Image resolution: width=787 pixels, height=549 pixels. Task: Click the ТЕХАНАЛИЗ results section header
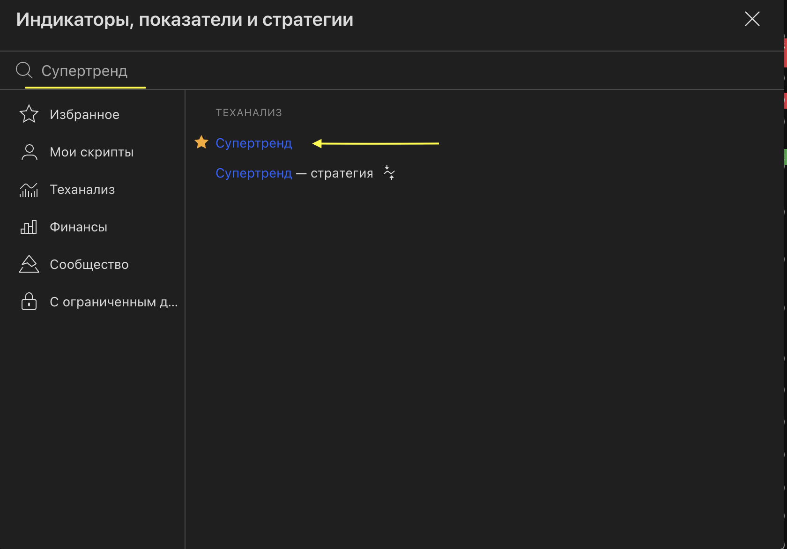(x=249, y=113)
